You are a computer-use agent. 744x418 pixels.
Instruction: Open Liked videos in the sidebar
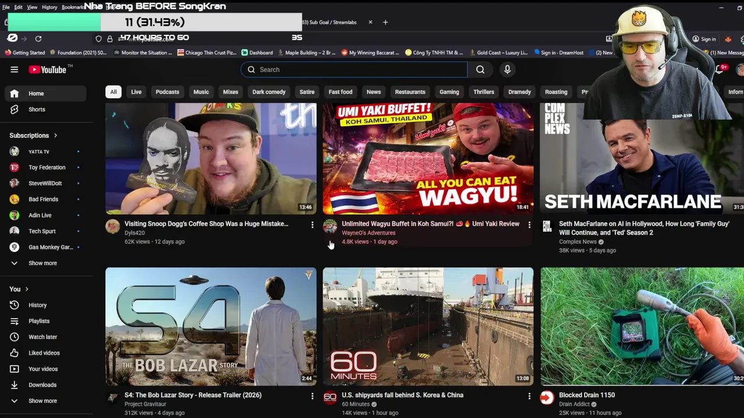tap(45, 353)
